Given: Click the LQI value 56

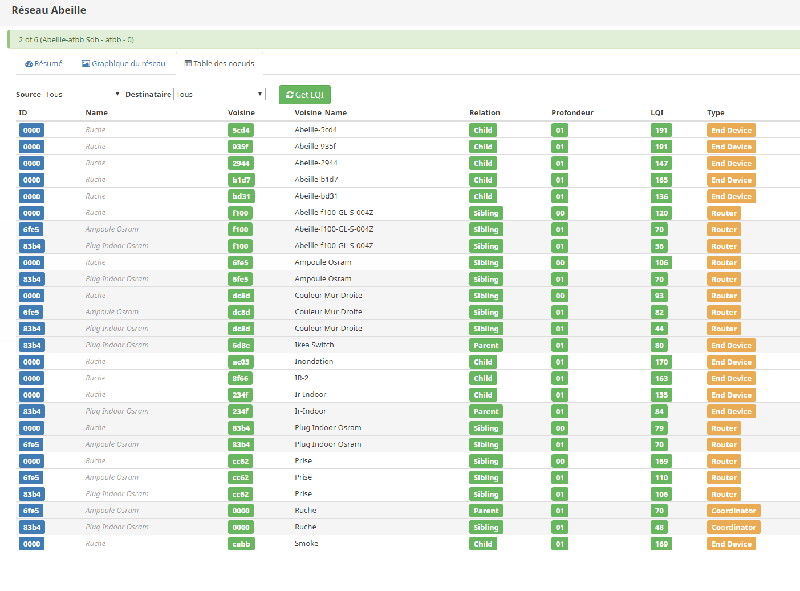Looking at the screenshot, I should pyautogui.click(x=659, y=246).
